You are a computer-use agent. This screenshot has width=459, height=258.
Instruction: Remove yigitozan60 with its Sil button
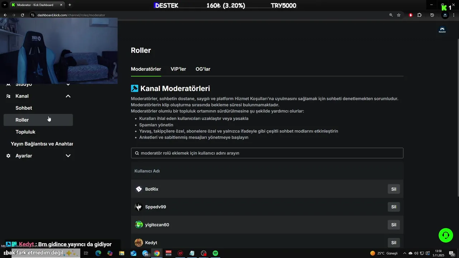click(x=394, y=225)
